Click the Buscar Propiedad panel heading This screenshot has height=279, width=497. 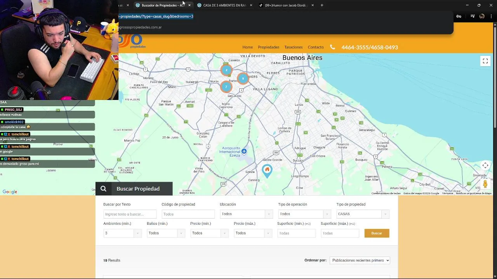(138, 189)
